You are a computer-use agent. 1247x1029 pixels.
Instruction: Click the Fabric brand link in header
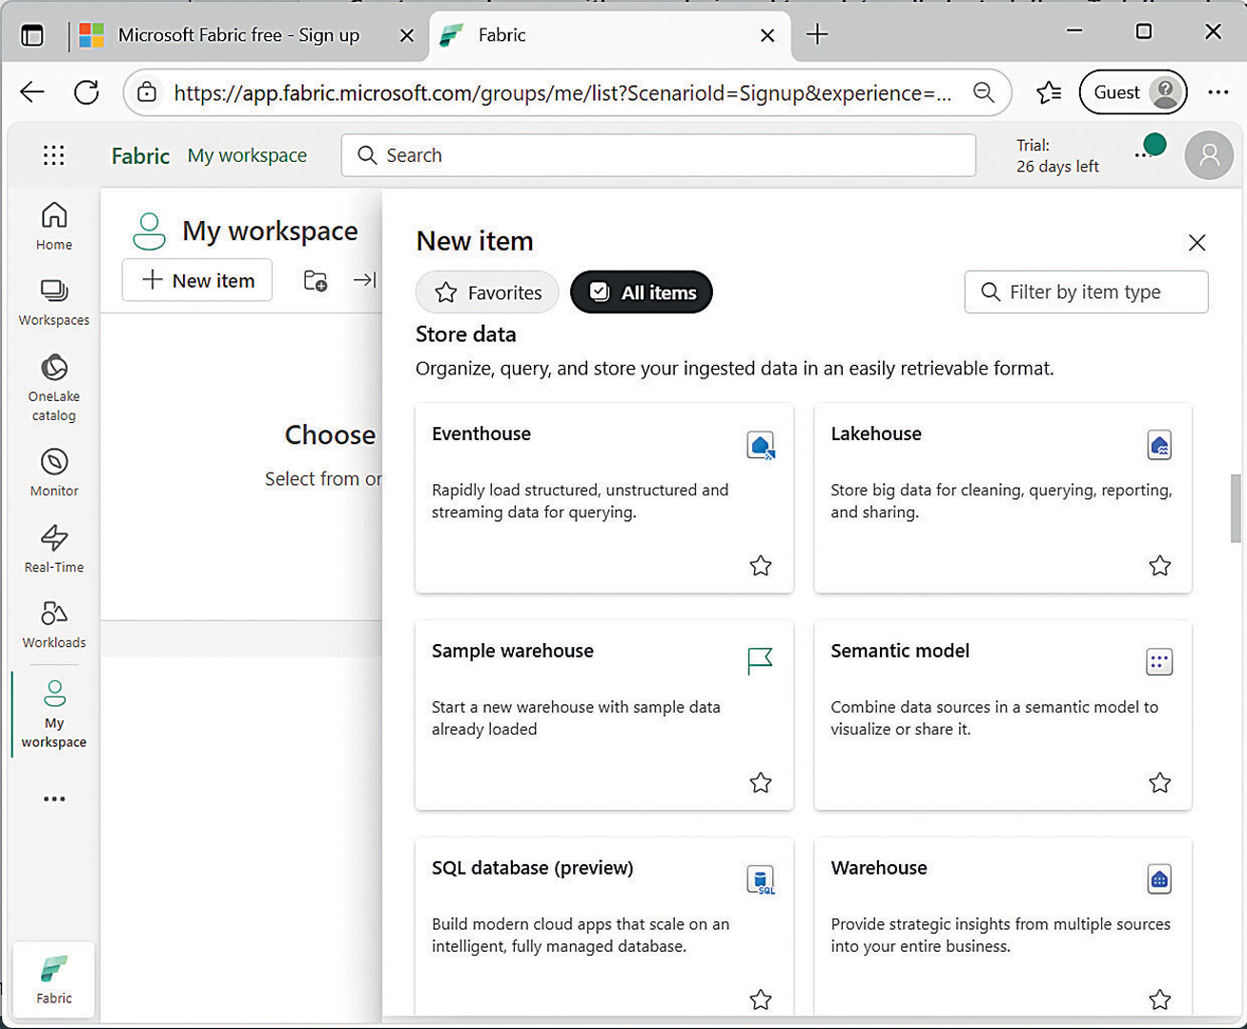(140, 155)
